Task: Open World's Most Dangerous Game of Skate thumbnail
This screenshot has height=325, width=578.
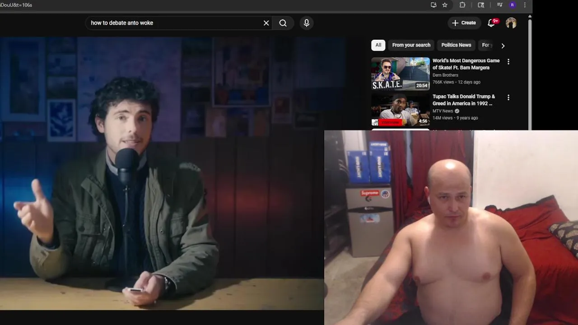Action: click(401, 74)
